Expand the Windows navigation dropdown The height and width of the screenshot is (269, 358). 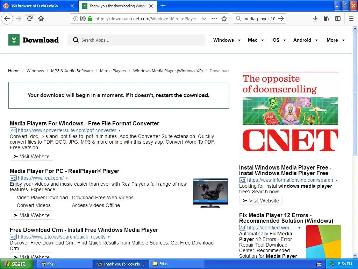[239, 40]
